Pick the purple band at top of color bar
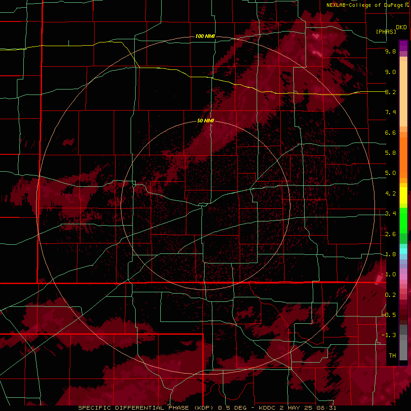 (x=403, y=46)
